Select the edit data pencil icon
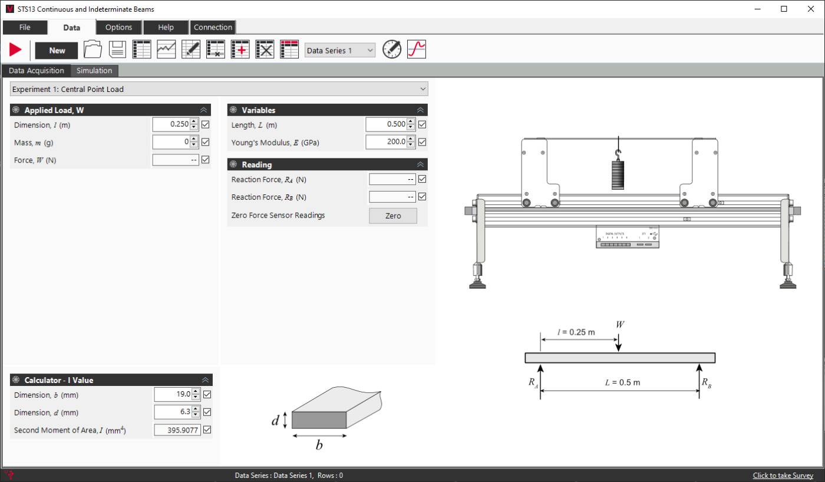The image size is (825, 482). point(190,49)
